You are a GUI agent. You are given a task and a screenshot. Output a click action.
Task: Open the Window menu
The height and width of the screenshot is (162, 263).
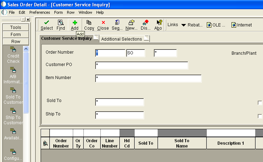(x=85, y=12)
